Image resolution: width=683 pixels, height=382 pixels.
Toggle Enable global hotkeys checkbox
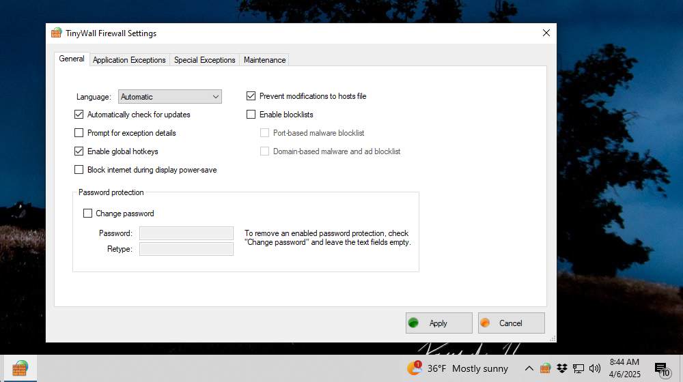point(79,151)
